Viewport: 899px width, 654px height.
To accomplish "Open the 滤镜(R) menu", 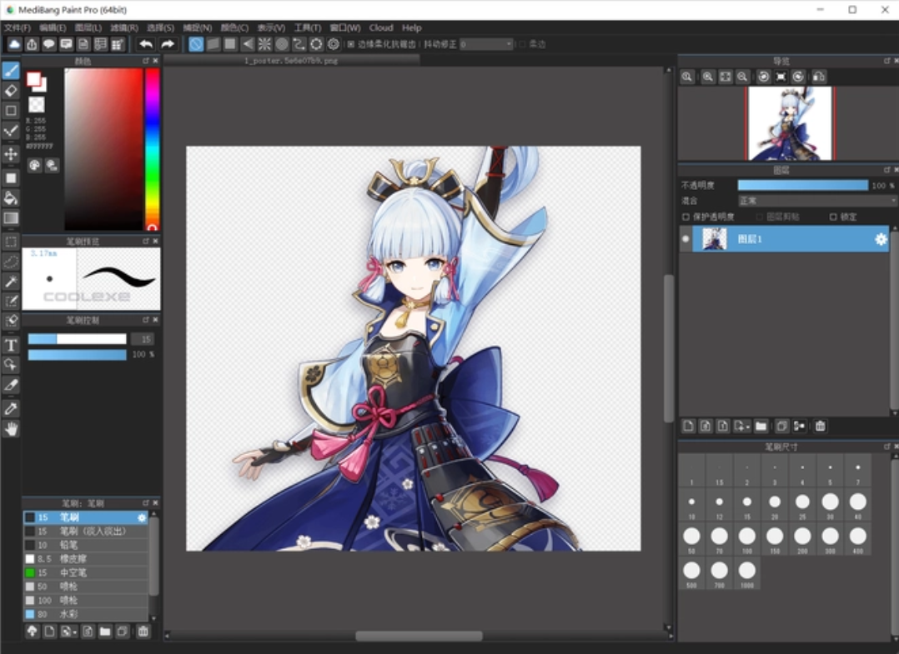I will tap(123, 27).
